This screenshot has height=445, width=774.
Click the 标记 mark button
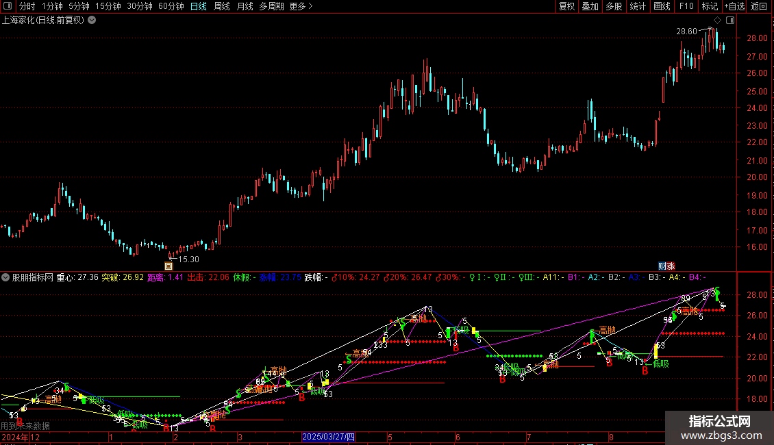pyautogui.click(x=710, y=6)
